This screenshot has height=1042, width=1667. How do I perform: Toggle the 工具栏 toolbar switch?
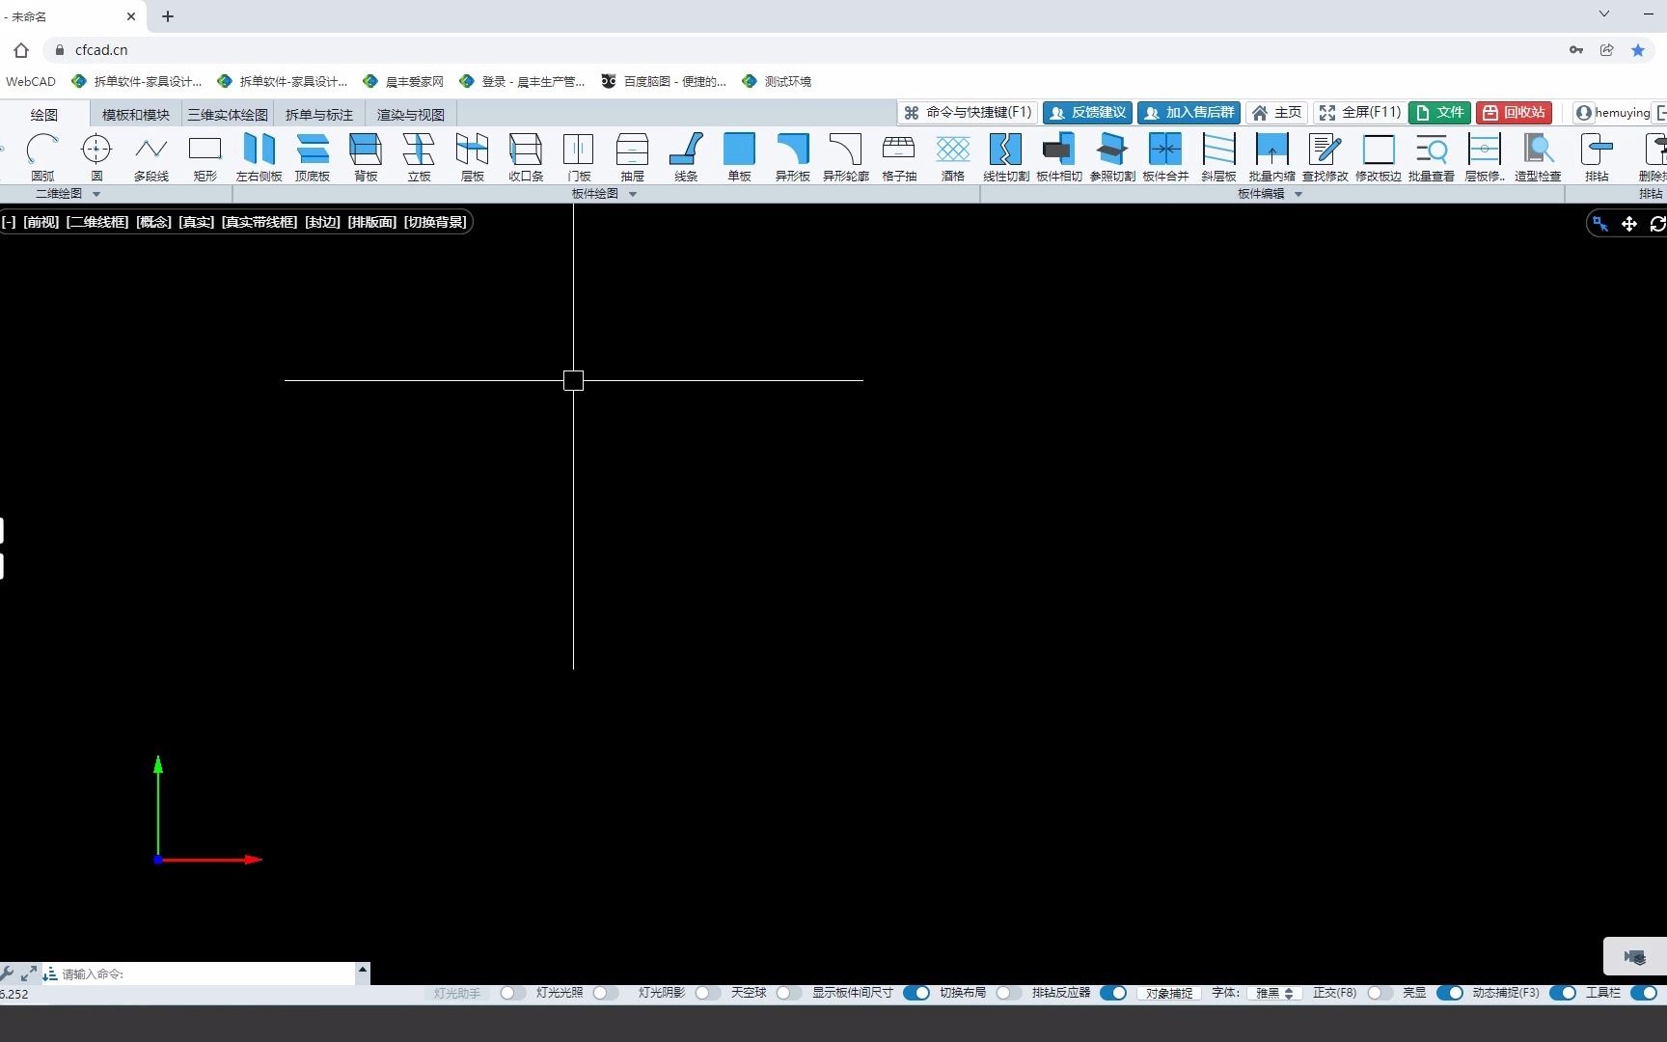click(1644, 993)
